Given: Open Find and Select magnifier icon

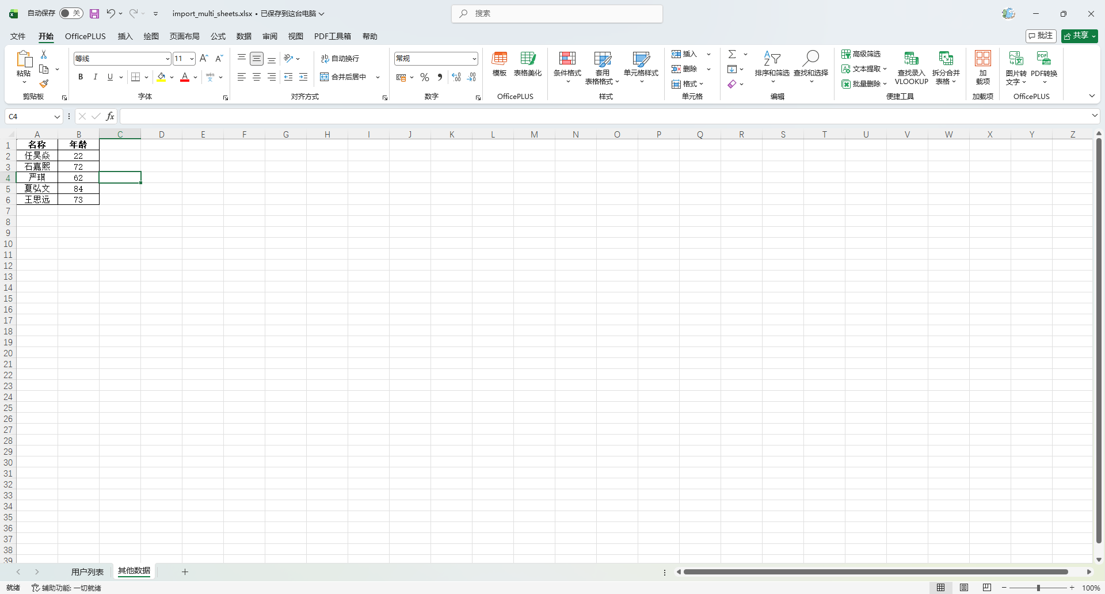Looking at the screenshot, I should pyautogui.click(x=811, y=59).
